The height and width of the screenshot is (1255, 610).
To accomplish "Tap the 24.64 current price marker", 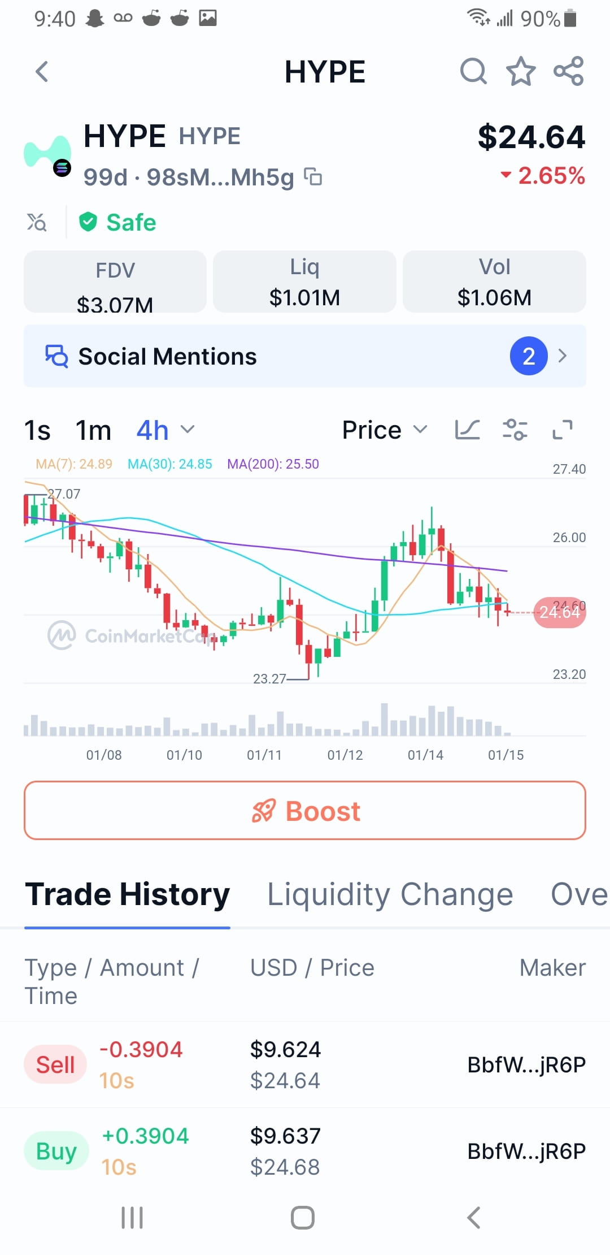I will (x=559, y=612).
